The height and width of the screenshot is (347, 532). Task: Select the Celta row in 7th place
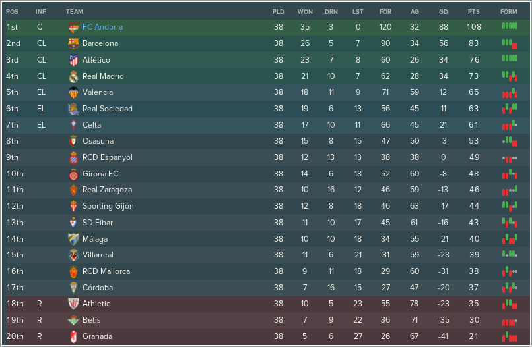point(266,125)
